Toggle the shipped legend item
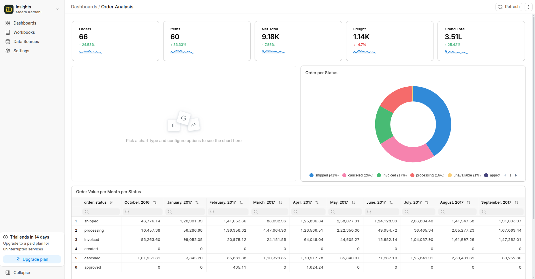This screenshot has width=535, height=279. point(324,175)
